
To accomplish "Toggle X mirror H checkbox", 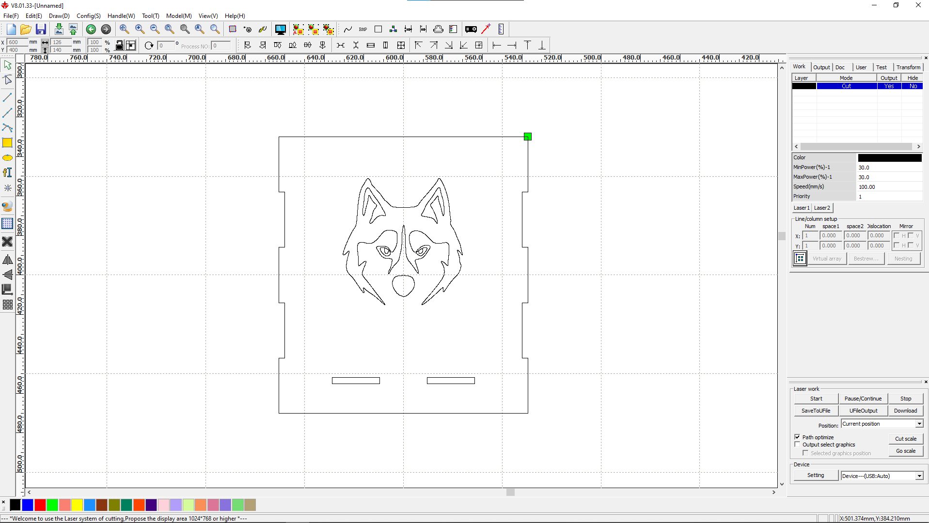I will [x=897, y=236].
